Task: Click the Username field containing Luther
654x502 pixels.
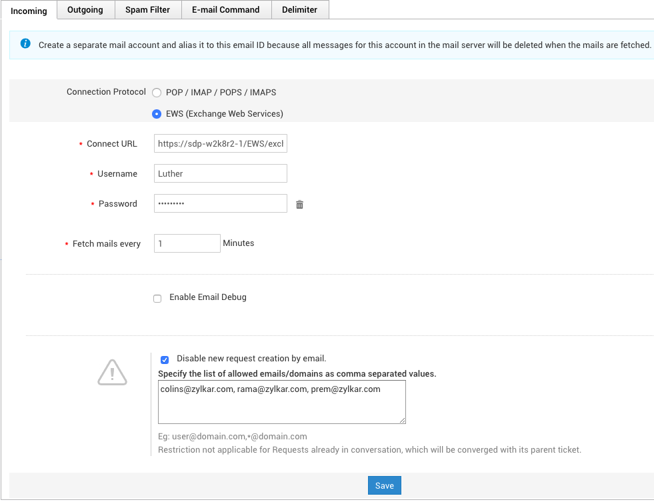Action: (220, 174)
